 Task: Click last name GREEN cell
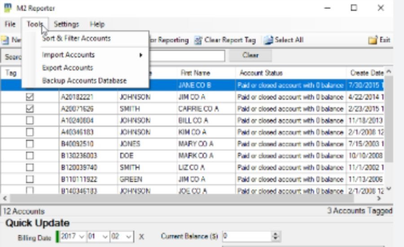(x=147, y=179)
